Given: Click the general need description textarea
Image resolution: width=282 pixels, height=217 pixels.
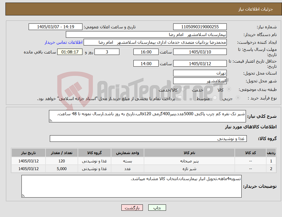Looking at the screenshot, I should tap(147, 116).
